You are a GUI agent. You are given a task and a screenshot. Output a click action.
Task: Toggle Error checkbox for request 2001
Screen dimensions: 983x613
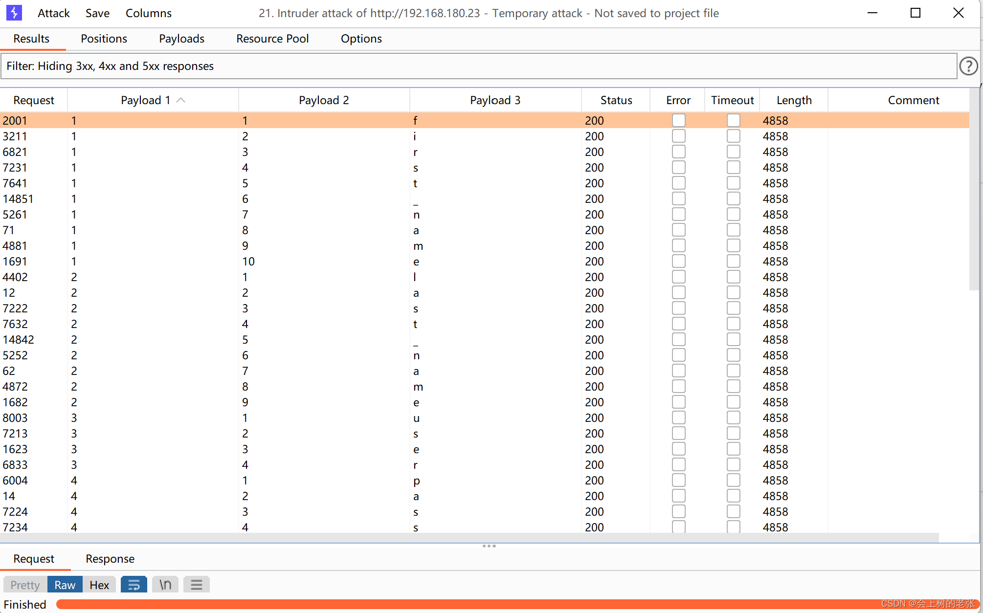coord(678,120)
